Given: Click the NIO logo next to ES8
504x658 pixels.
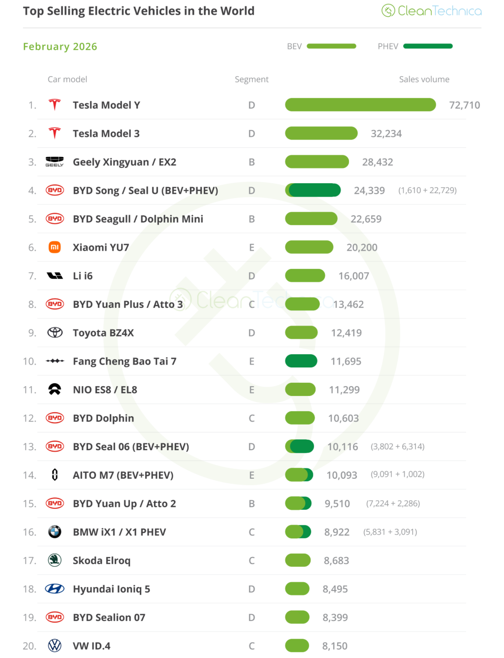Looking at the screenshot, I should pos(55,390).
